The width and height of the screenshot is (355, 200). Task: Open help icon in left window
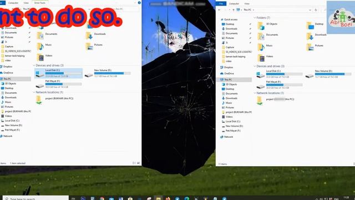coord(139,2)
